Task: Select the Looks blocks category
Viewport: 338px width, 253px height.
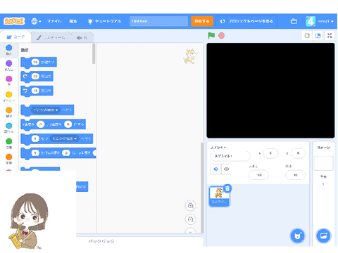Action: coord(9,65)
